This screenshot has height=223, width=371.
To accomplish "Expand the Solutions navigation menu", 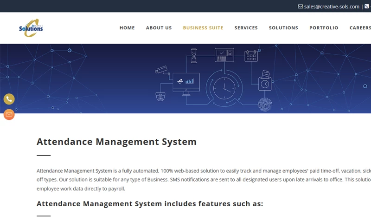I will 283,28.
